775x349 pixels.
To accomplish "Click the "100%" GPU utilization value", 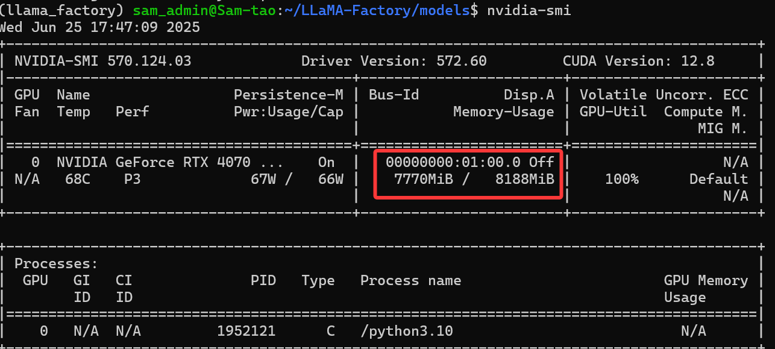I will click(622, 179).
